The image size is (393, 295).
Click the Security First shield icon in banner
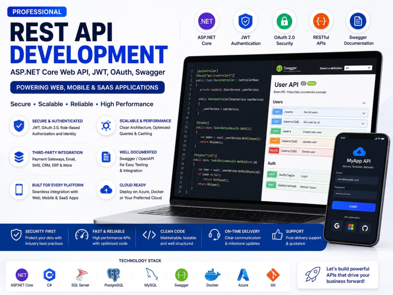(x=16, y=235)
